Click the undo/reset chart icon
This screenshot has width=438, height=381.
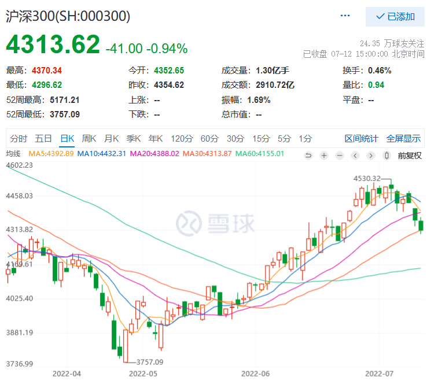tap(308, 156)
